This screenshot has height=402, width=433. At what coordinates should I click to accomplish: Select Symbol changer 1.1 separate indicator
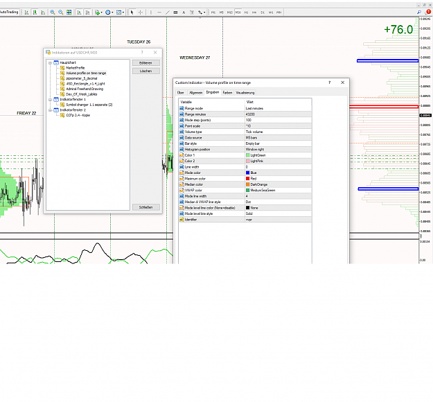point(89,105)
